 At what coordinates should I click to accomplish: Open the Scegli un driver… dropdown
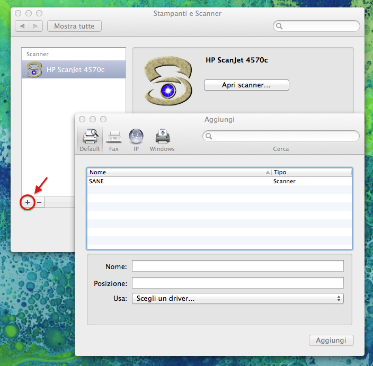238,298
